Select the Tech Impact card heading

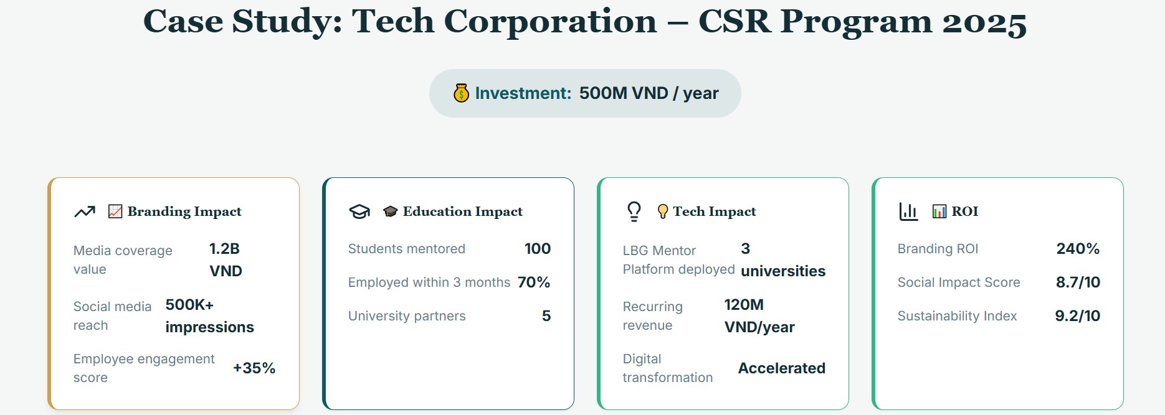pyautogui.click(x=714, y=212)
